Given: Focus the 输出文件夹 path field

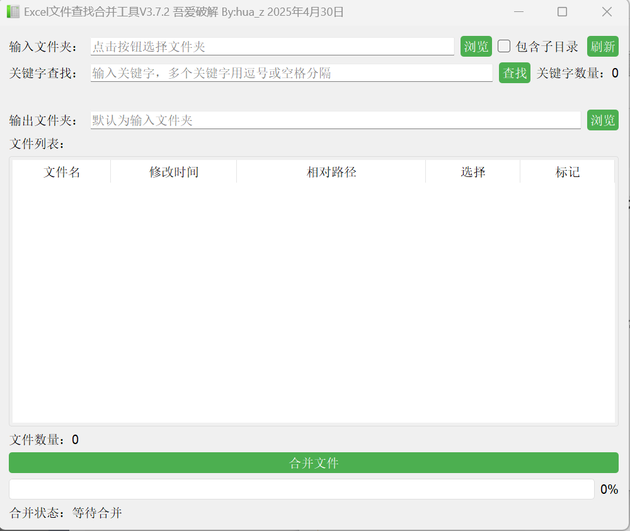Looking at the screenshot, I should pos(336,120).
